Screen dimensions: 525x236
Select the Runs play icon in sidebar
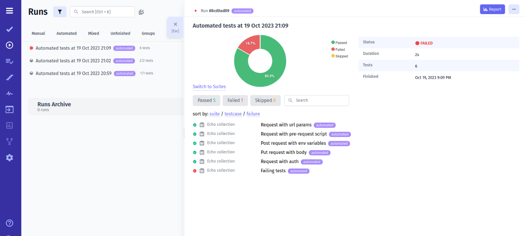click(10, 45)
